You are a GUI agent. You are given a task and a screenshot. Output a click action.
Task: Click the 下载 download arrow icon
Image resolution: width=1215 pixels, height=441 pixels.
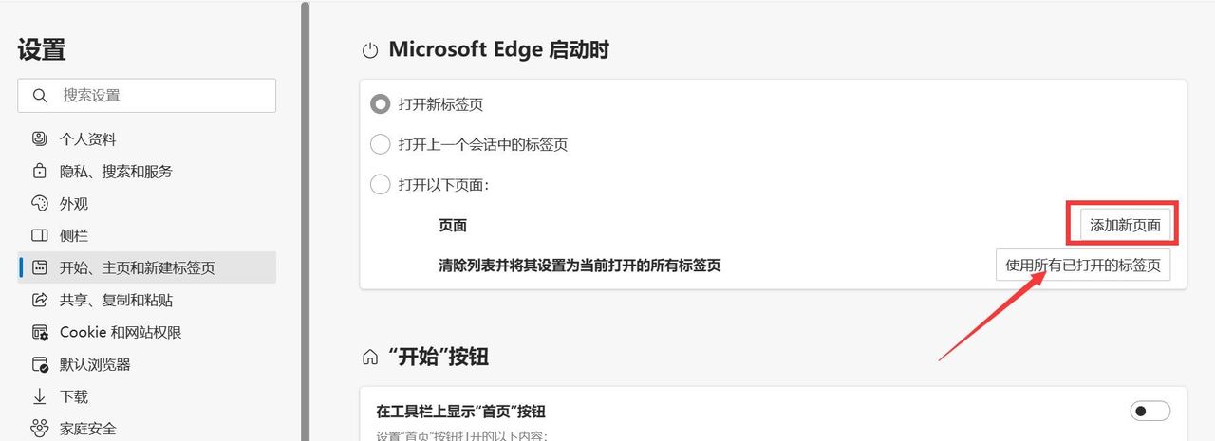(x=40, y=397)
